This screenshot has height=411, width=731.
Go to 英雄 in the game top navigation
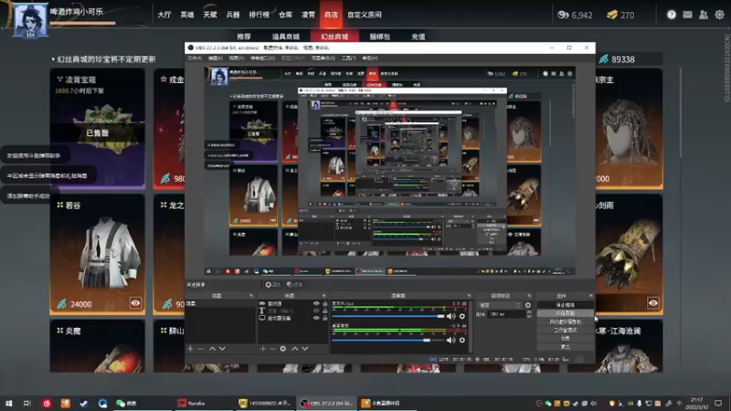point(187,15)
